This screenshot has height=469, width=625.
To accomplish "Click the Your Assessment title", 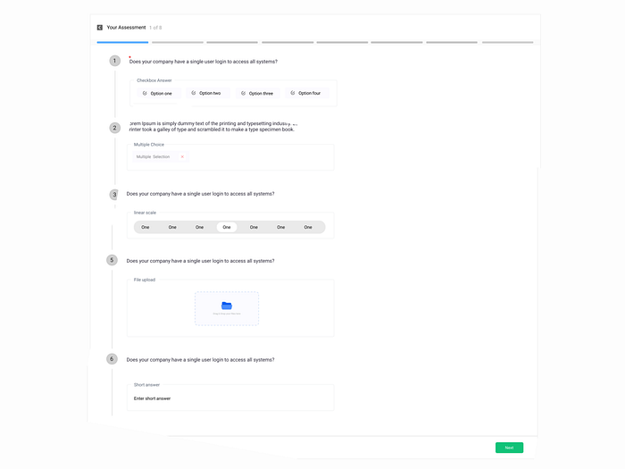I will pos(126,28).
